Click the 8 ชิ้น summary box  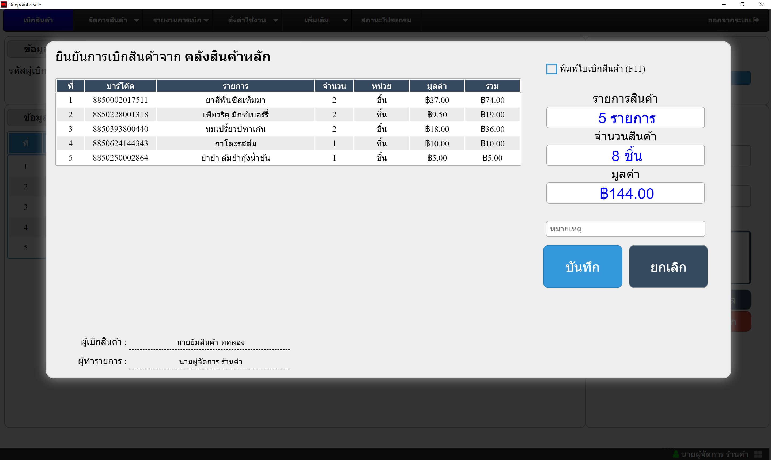[625, 155]
